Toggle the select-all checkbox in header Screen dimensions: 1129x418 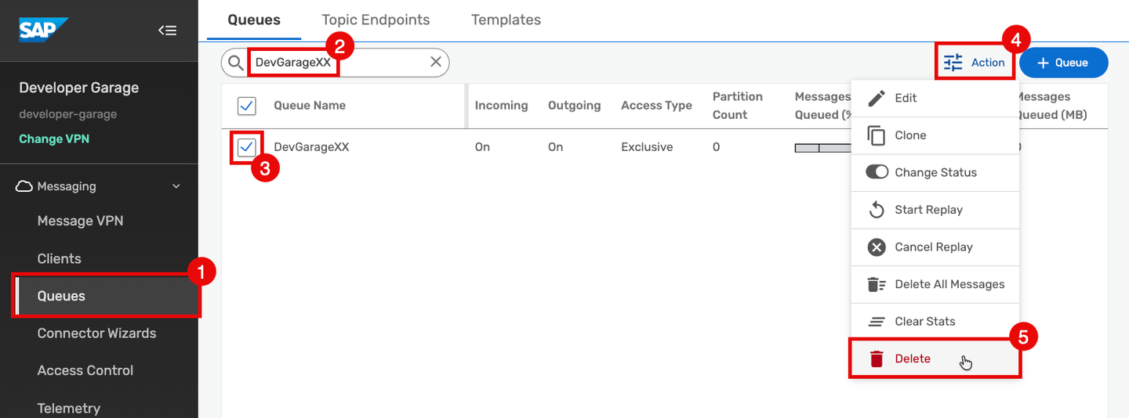246,105
